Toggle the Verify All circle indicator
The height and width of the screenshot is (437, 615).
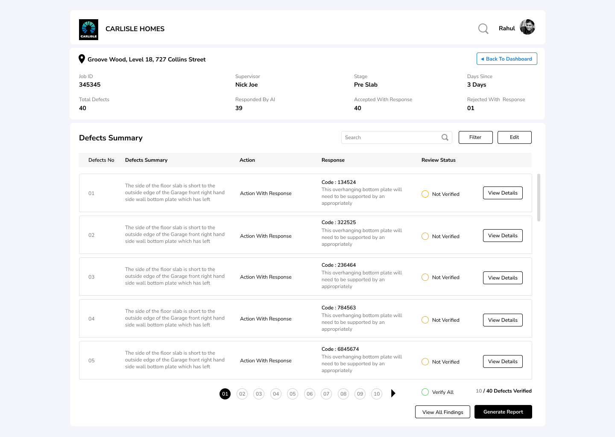tap(425, 391)
